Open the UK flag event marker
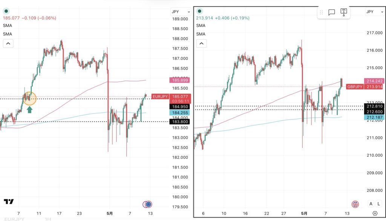 pos(355,204)
